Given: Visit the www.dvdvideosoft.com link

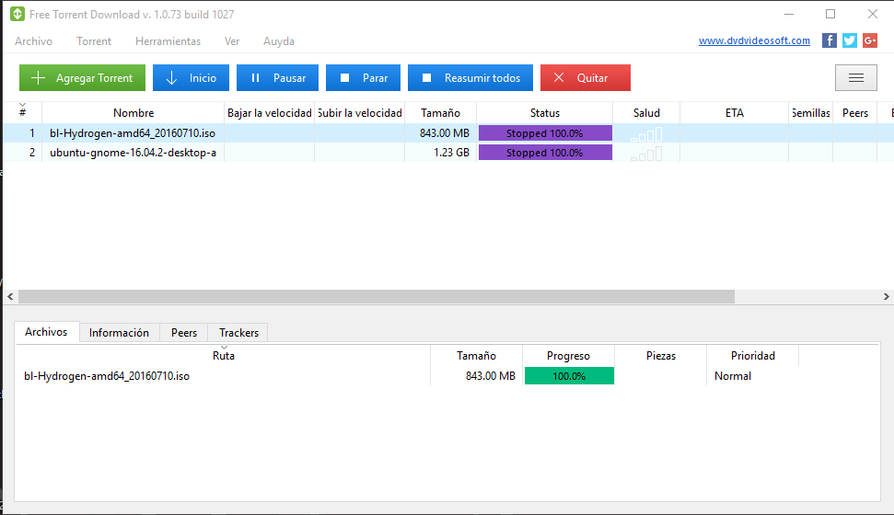Looking at the screenshot, I should (754, 40).
